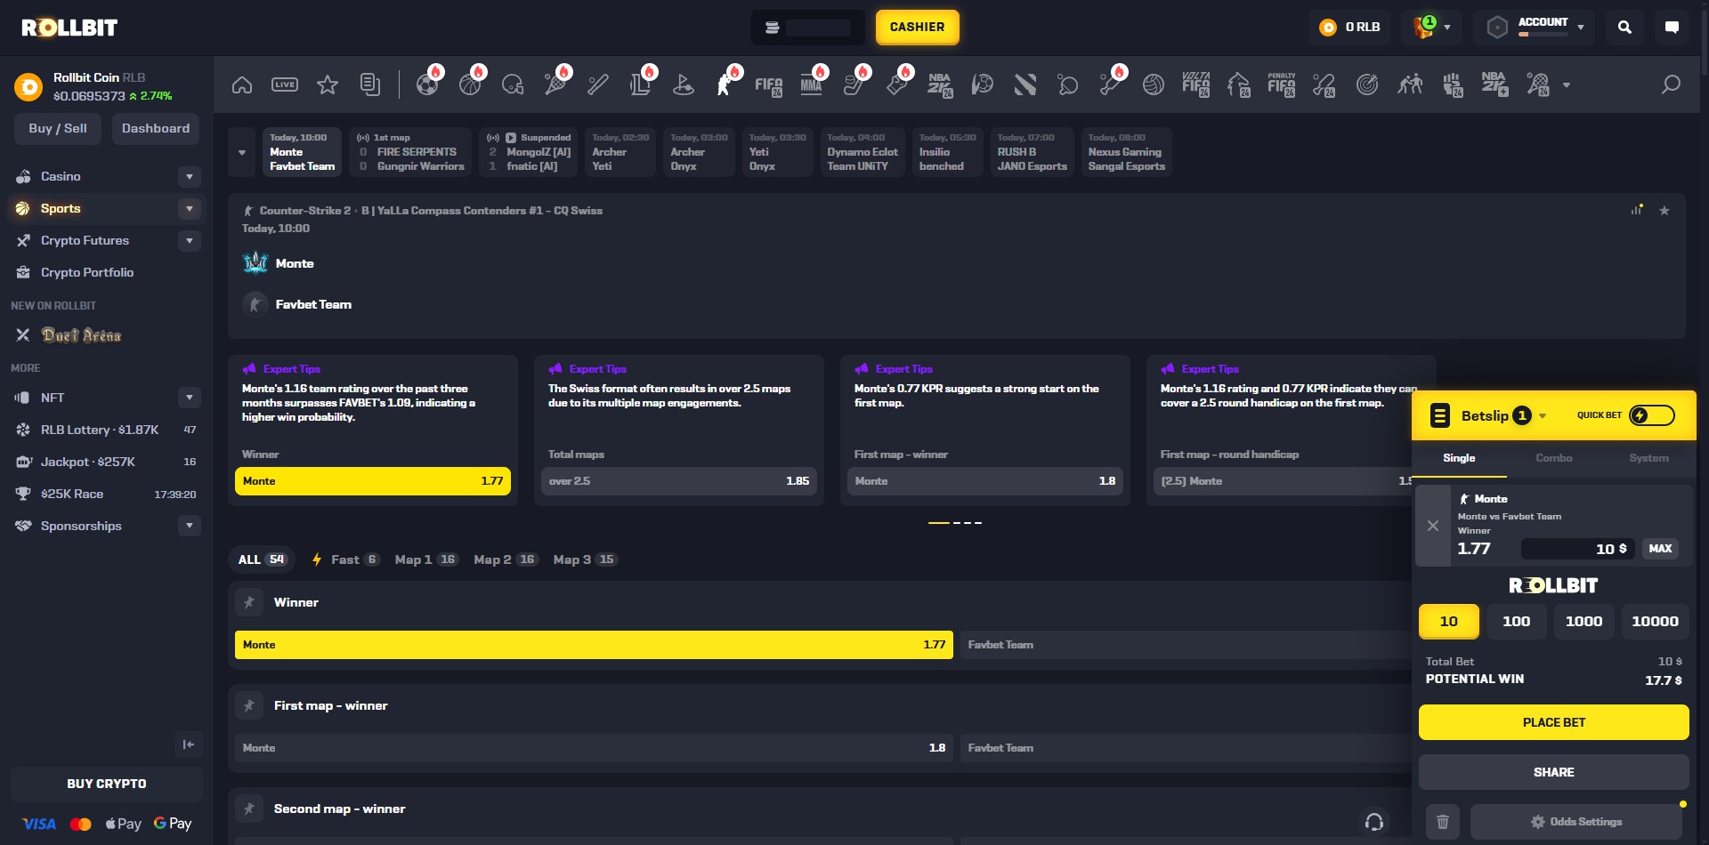1709x845 pixels.
Task: Switch to the Single betslip tab
Action: pyautogui.click(x=1459, y=458)
